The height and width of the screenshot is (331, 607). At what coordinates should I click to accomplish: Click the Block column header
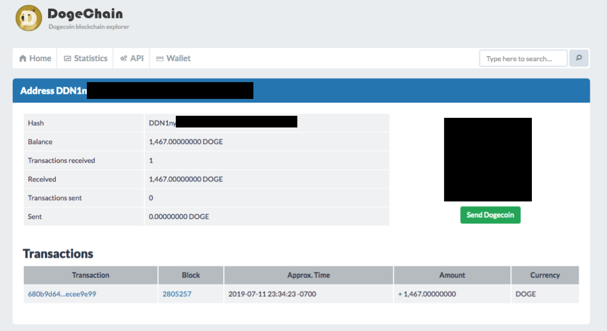(191, 275)
